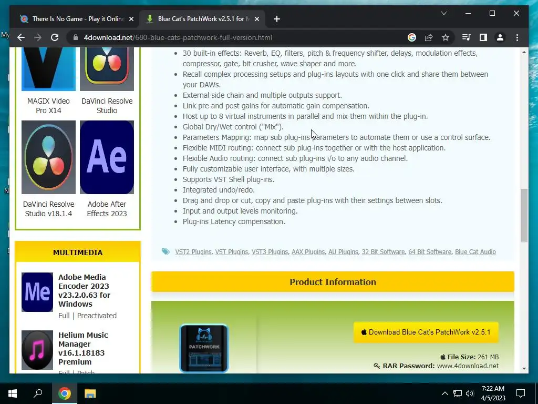Screen dimensions: 538x404
Task: Click the page vertical scrollbar thumb
Action: coord(524,215)
